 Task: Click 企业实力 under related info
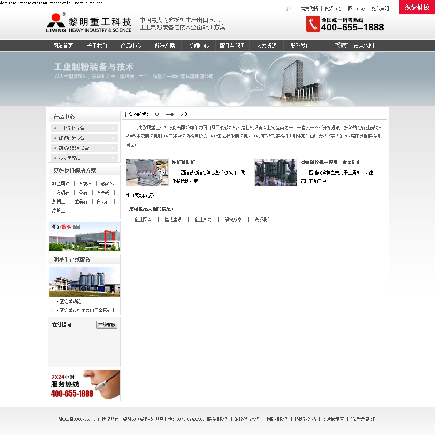coord(203,219)
